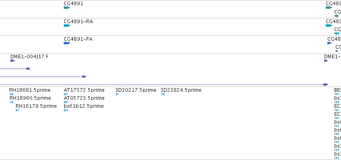Viewport: 341px width, 160px height.
Task: Click the teal CG4891 gene arrow glyph
Action: click(67, 8)
